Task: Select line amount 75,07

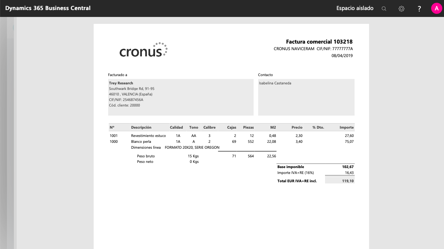Action: coord(349,141)
